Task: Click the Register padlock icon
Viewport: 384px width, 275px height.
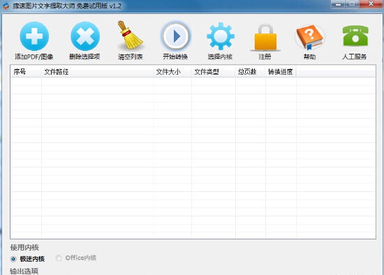Action: click(265, 37)
